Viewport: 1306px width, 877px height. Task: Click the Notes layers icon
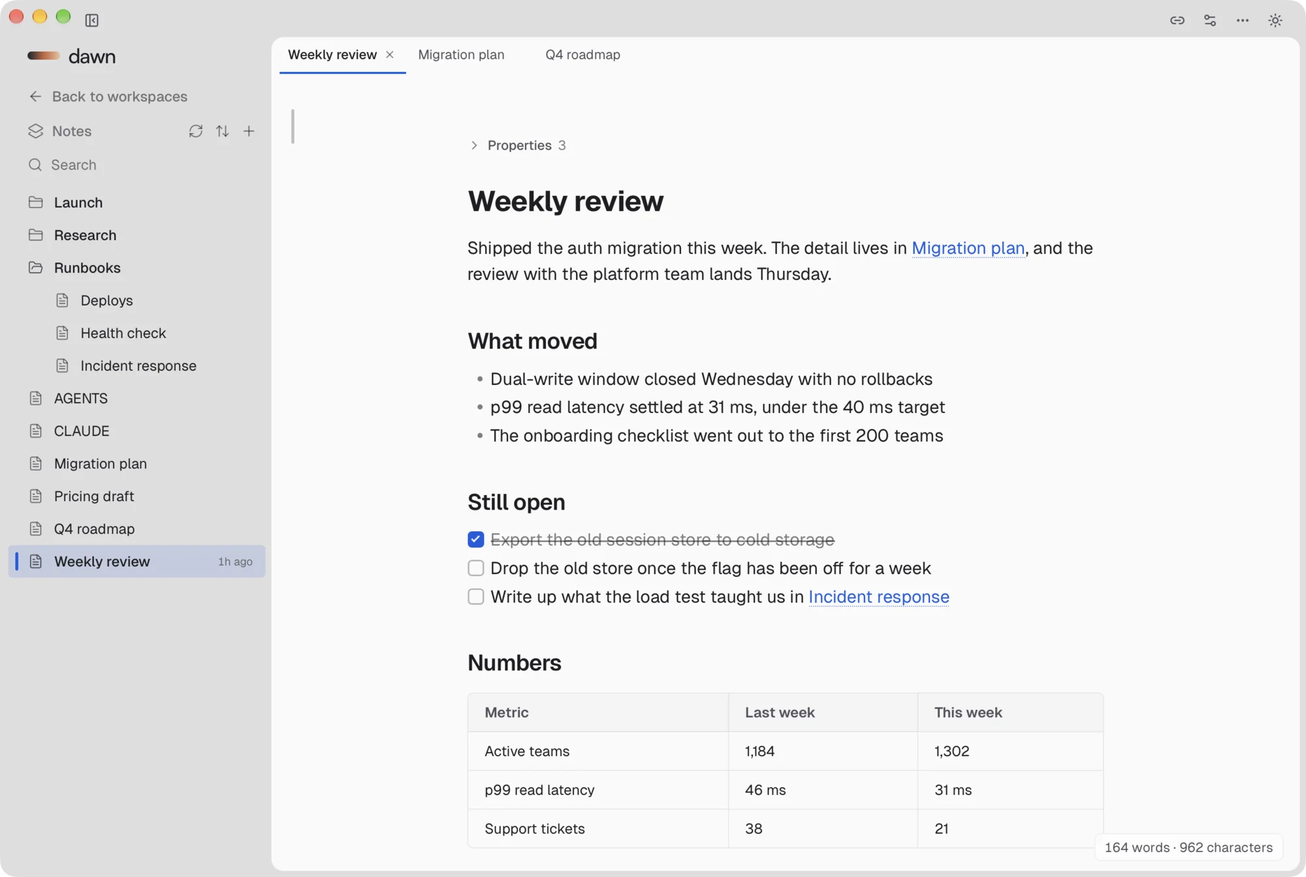(35, 131)
